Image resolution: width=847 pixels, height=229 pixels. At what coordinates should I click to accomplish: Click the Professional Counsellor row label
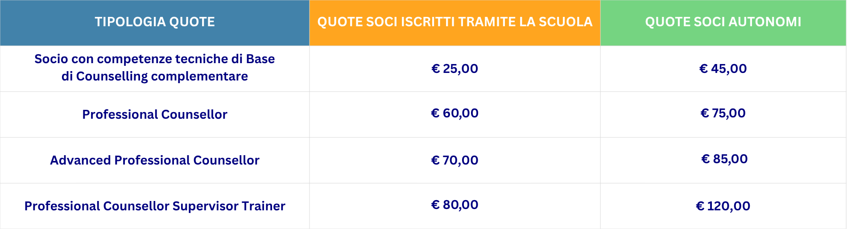pos(154,114)
